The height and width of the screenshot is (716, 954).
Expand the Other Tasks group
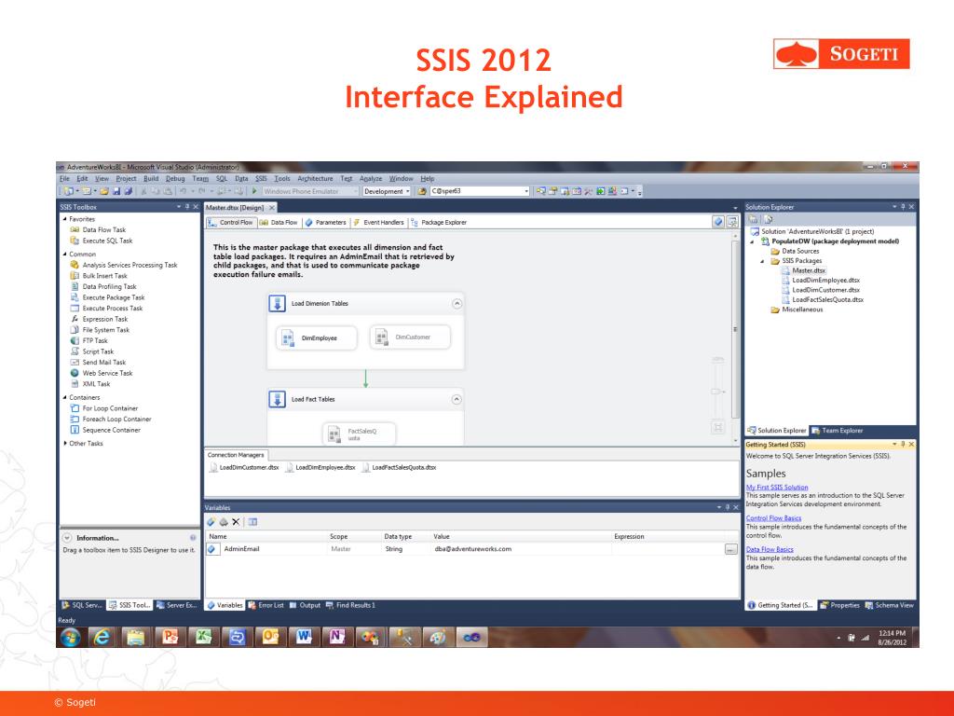pyautogui.click(x=64, y=443)
